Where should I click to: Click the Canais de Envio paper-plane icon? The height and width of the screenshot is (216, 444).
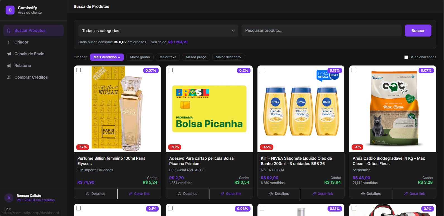[9, 54]
